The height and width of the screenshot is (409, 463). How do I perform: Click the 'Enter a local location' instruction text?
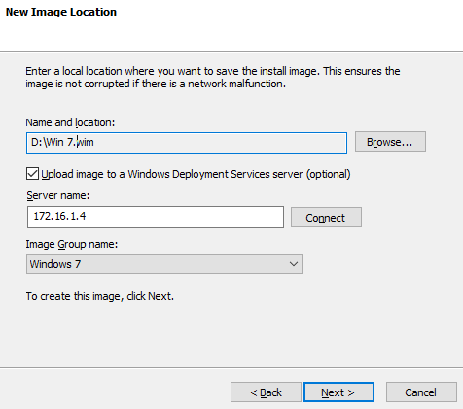(213, 78)
